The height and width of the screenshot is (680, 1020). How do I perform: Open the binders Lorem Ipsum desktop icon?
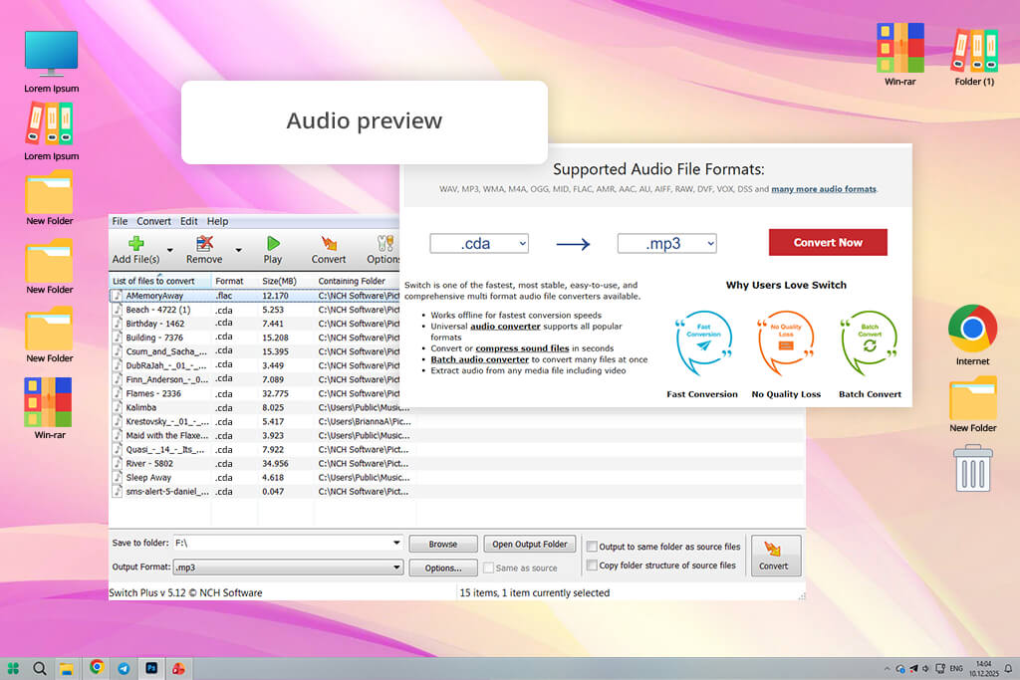[52, 132]
